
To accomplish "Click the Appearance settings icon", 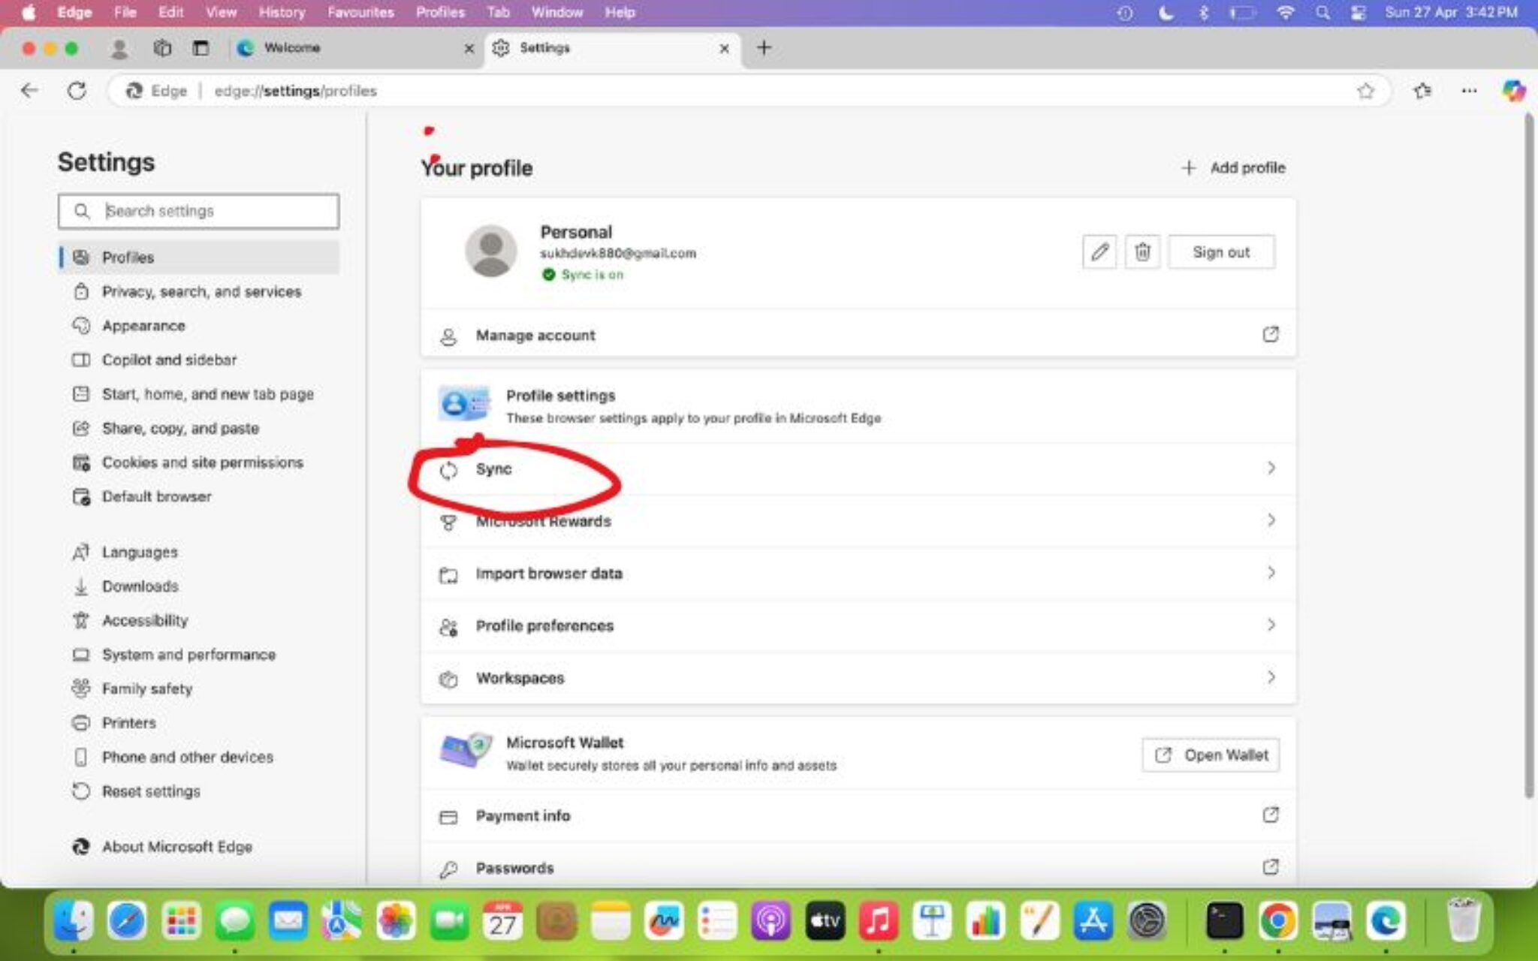I will point(83,325).
